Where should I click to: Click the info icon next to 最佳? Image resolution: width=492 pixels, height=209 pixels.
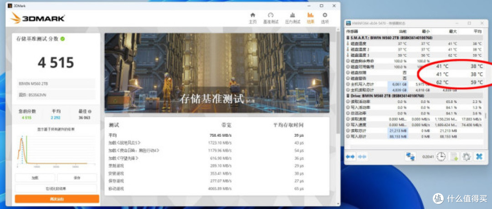click(90, 111)
